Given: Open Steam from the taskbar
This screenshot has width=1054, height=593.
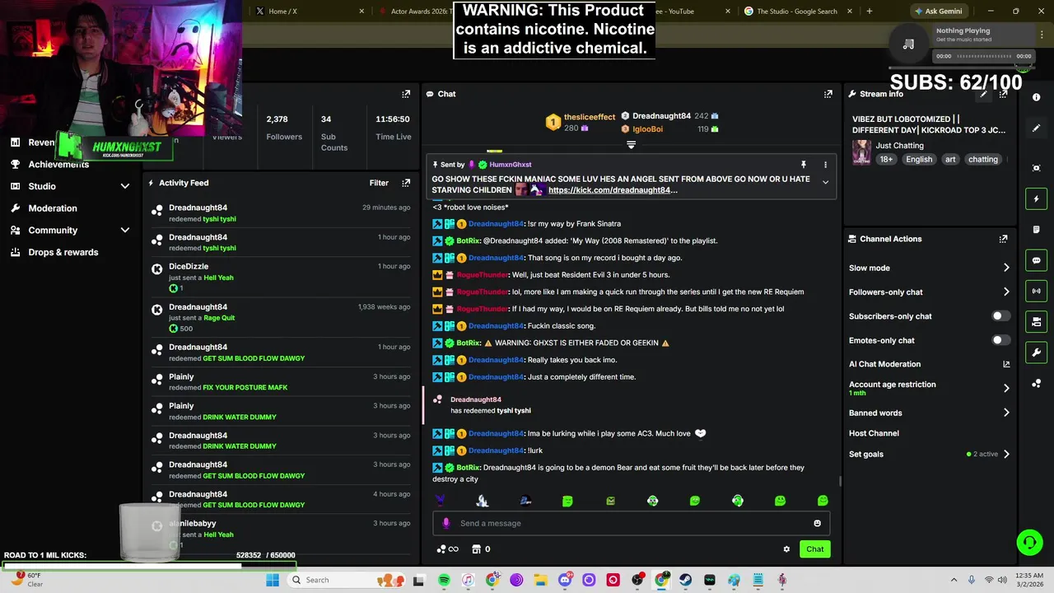Looking at the screenshot, I should [x=686, y=581].
